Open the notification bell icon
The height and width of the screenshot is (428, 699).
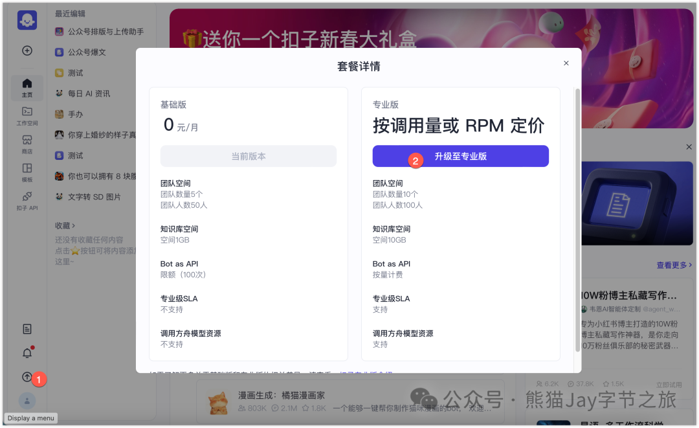tap(27, 353)
